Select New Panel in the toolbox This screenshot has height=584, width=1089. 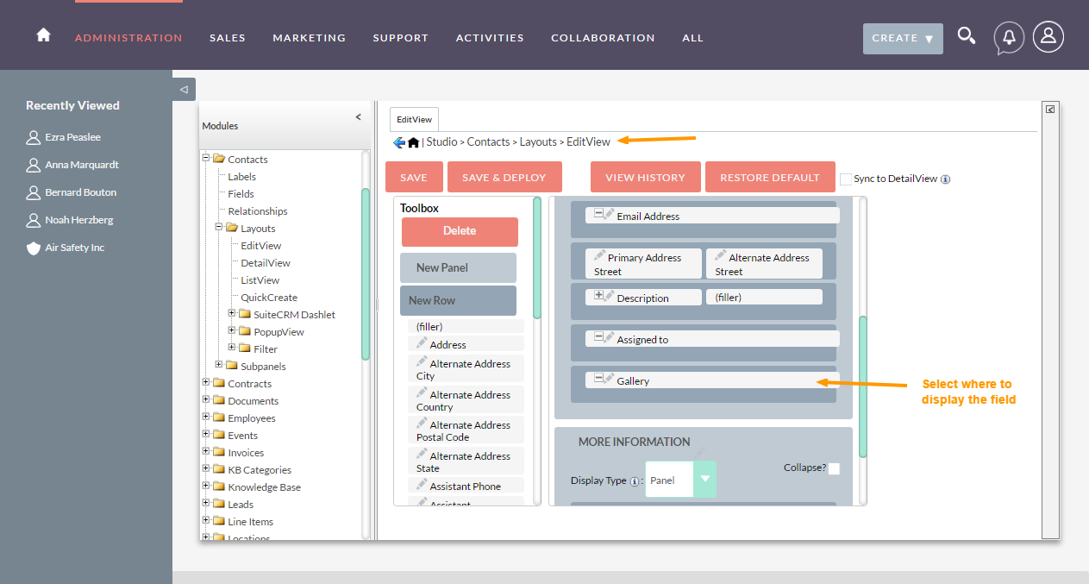458,268
